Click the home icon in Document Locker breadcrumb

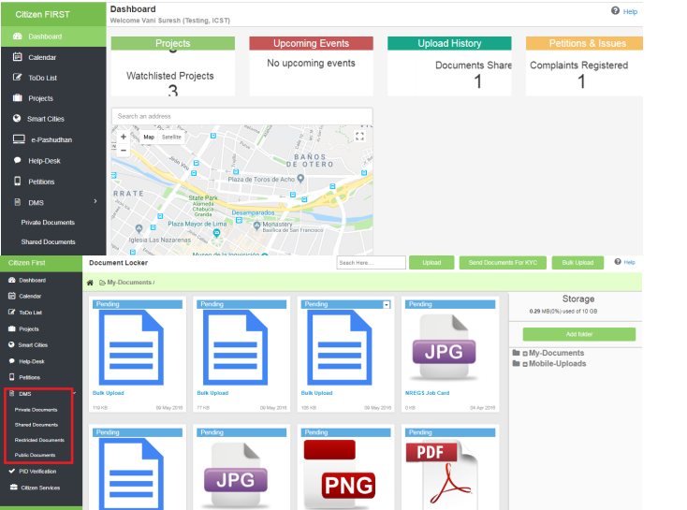point(90,283)
